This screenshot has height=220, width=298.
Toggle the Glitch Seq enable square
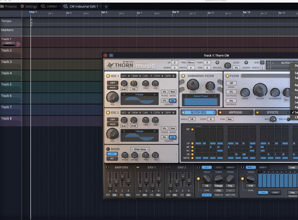pos(183,113)
